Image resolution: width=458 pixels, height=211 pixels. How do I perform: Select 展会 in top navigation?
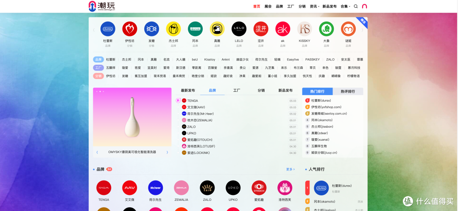click(268, 6)
